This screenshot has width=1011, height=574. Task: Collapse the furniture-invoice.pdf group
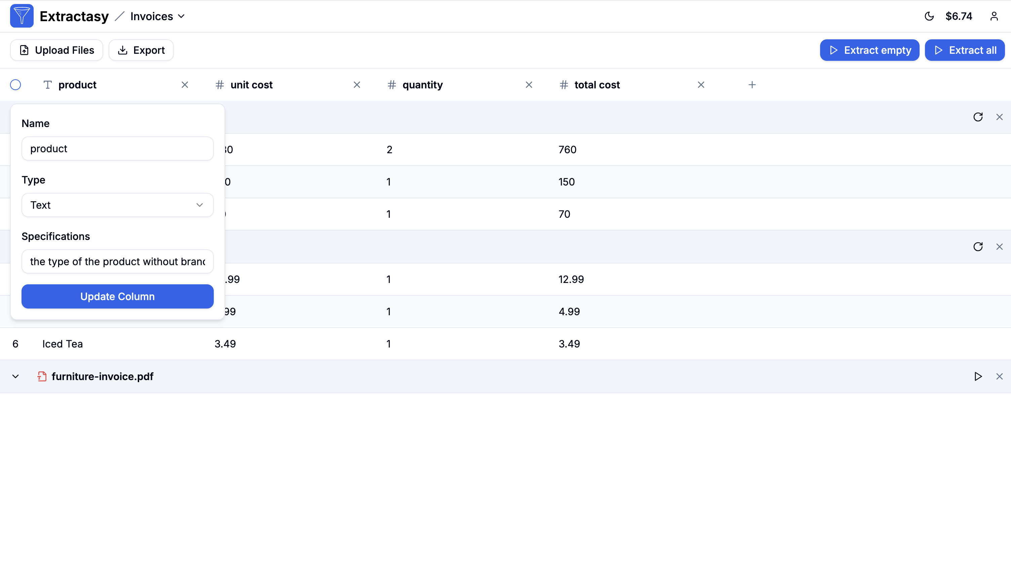click(15, 376)
